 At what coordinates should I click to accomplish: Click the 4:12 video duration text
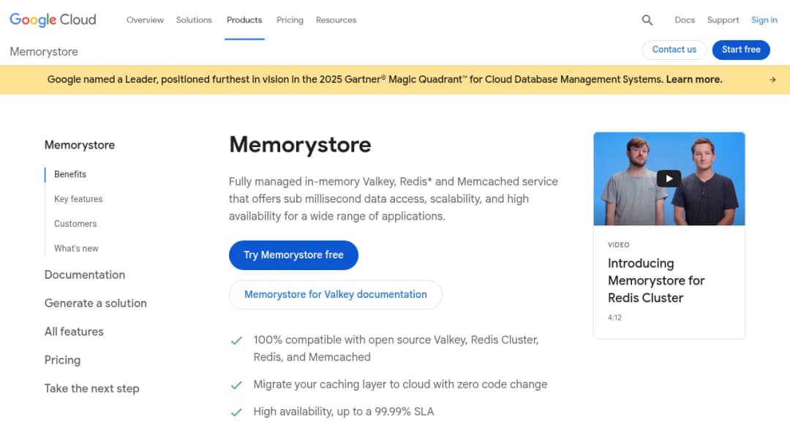pyautogui.click(x=614, y=318)
